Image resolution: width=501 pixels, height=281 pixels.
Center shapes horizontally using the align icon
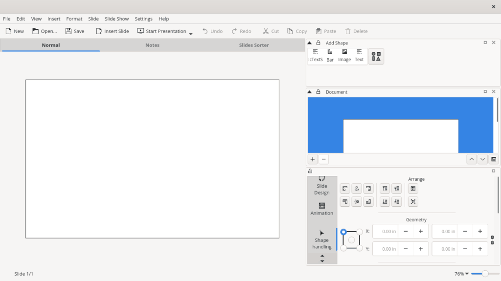(357, 189)
